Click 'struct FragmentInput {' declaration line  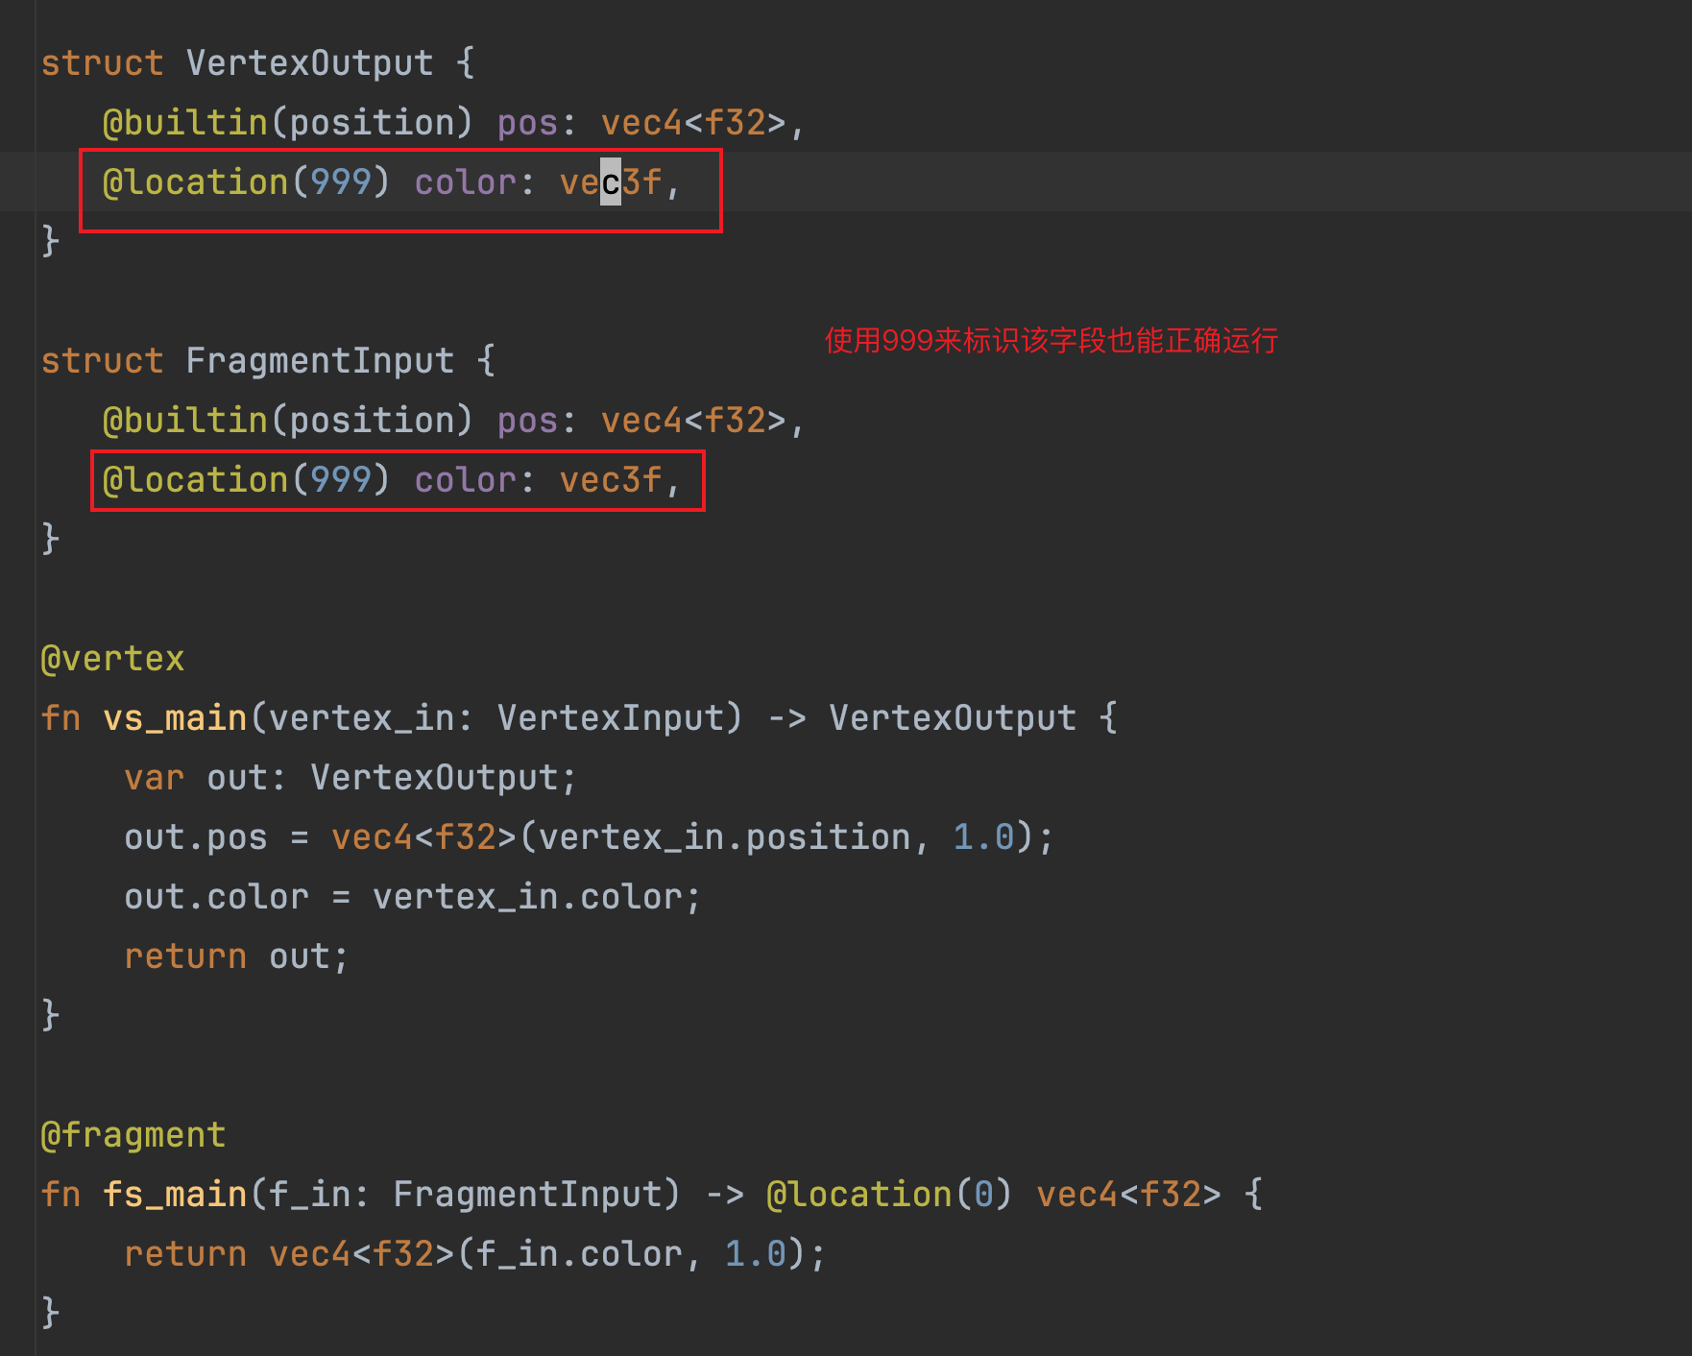click(x=269, y=361)
